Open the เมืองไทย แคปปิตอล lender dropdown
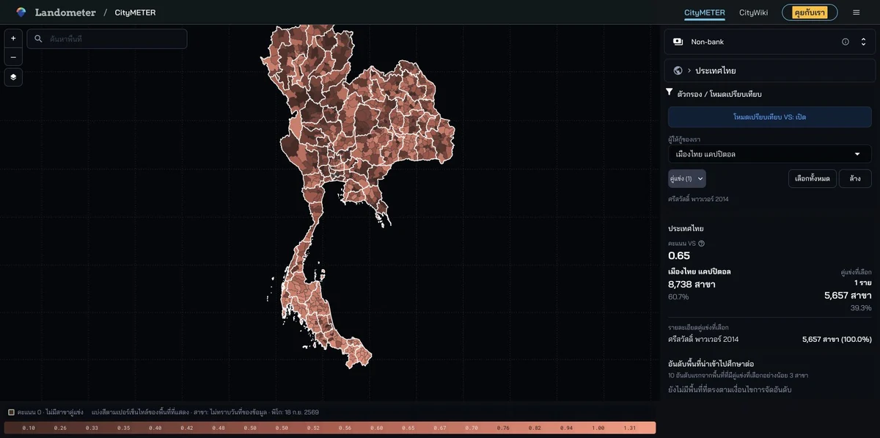880x438 pixels. coord(769,154)
